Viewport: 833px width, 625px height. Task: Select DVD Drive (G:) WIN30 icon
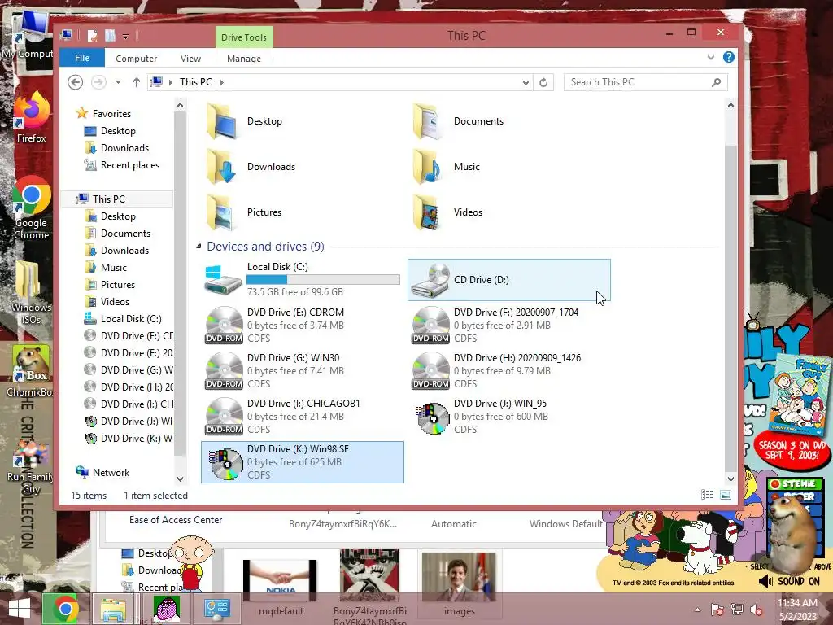tap(224, 371)
